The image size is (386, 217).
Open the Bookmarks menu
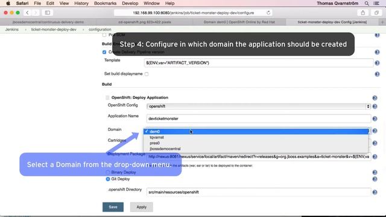[105, 4]
